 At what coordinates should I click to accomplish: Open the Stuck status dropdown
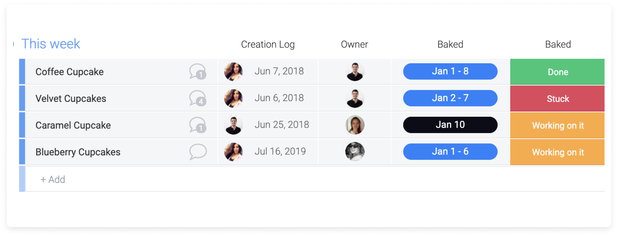(x=557, y=99)
